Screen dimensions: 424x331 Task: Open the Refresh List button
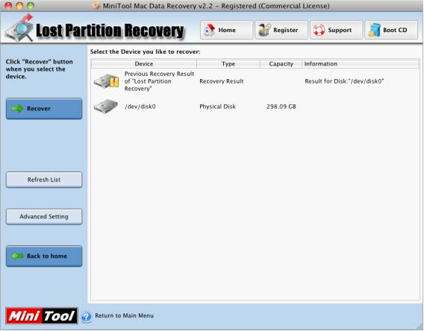point(44,180)
